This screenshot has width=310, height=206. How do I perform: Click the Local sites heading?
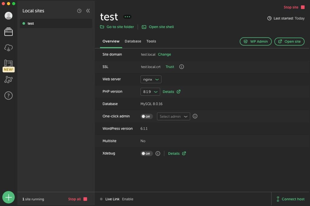coord(33,11)
